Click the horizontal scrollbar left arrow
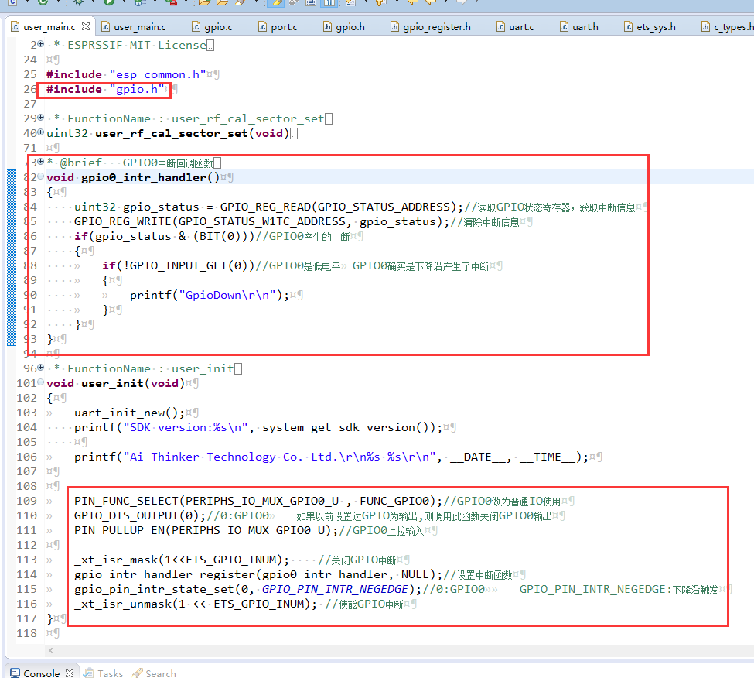Screen dimensions: 754x678 (x=51, y=651)
